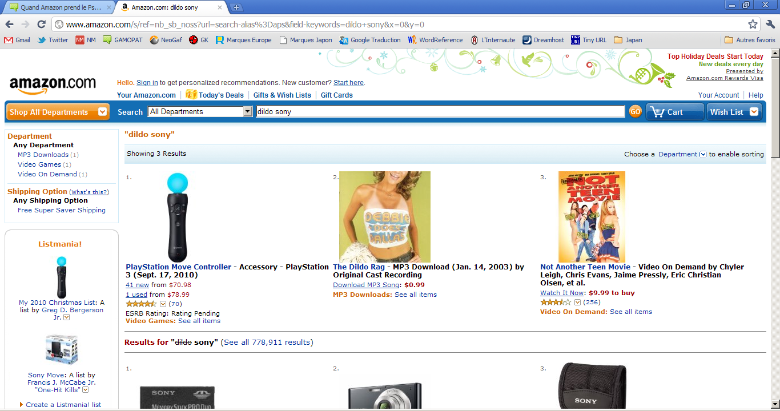Screen dimensions: 780x411
Task: Open Your Amazon.com nav item
Action: 146,95
